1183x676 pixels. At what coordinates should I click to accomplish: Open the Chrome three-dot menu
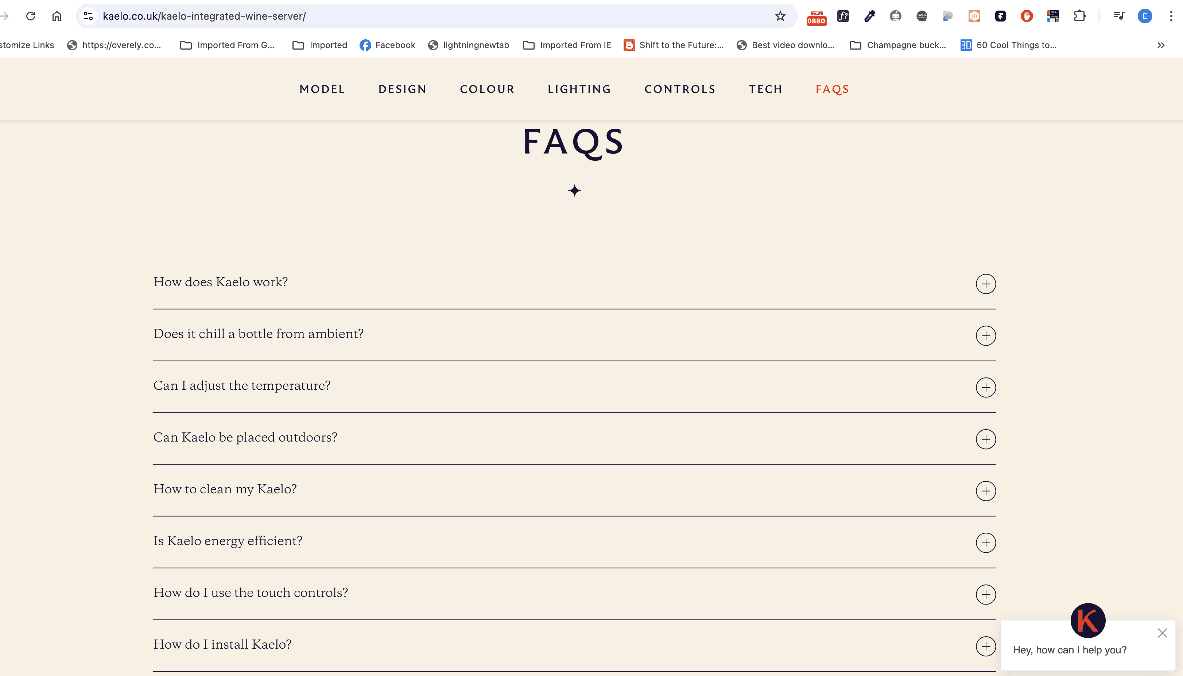[1171, 16]
